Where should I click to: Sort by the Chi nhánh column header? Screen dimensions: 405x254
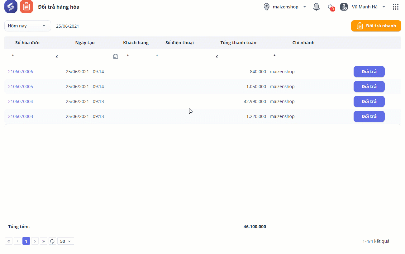click(x=303, y=43)
